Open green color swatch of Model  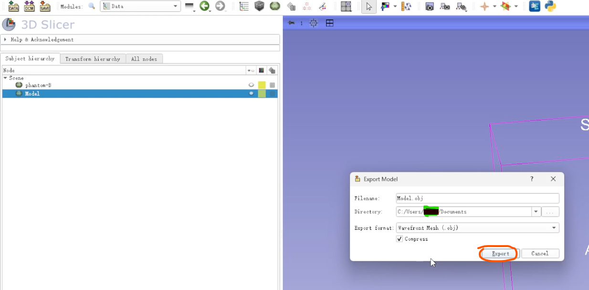click(x=262, y=93)
